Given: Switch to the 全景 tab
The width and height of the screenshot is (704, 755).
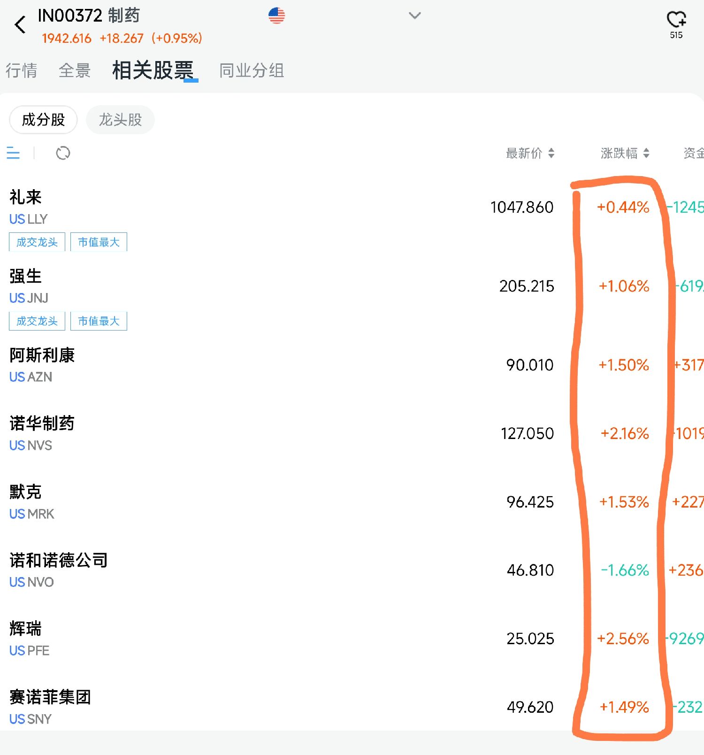Looking at the screenshot, I should coord(75,70).
